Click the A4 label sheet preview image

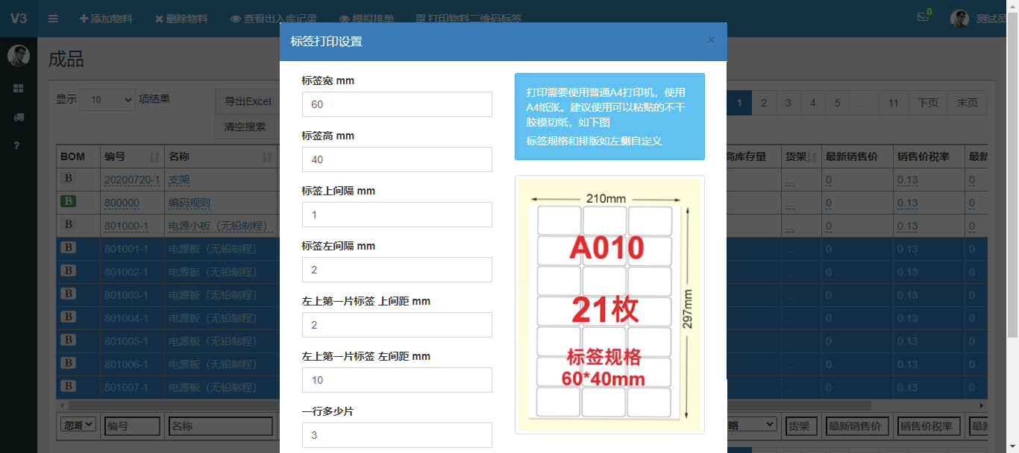(x=609, y=305)
